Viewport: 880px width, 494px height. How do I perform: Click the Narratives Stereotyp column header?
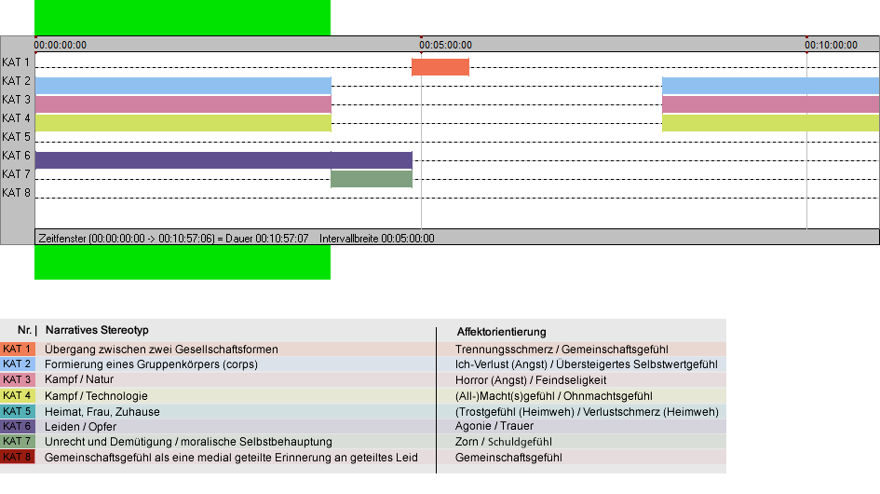[97, 331]
